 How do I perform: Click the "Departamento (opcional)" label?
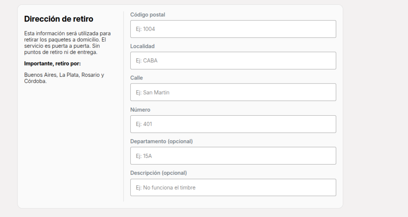161,141
